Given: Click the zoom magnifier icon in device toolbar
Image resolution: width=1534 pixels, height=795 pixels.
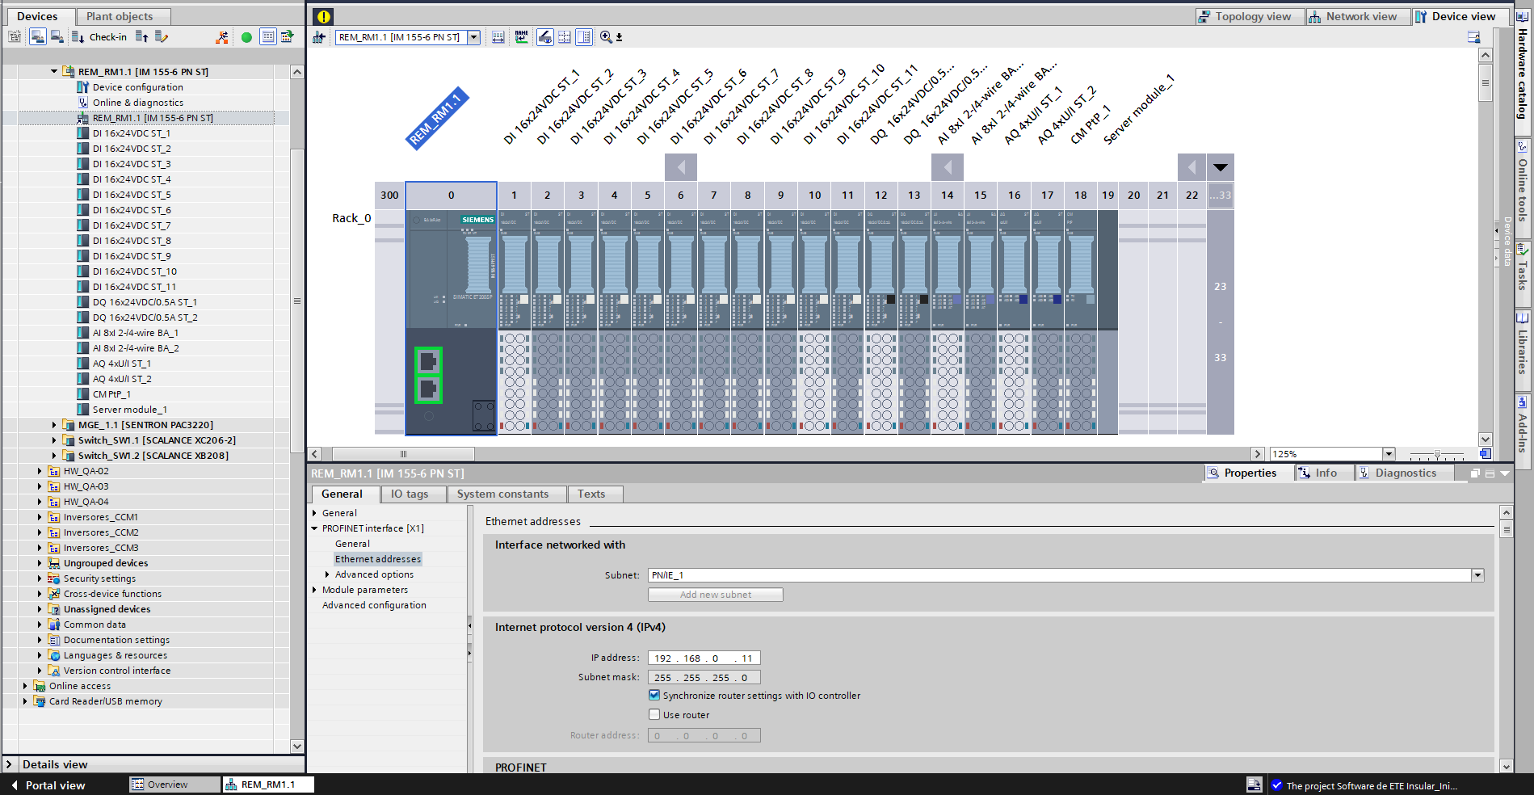Looking at the screenshot, I should [x=606, y=37].
